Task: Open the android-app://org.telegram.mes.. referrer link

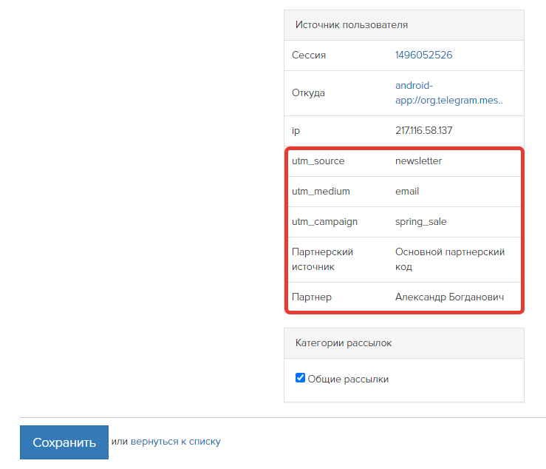Action: pos(449,92)
